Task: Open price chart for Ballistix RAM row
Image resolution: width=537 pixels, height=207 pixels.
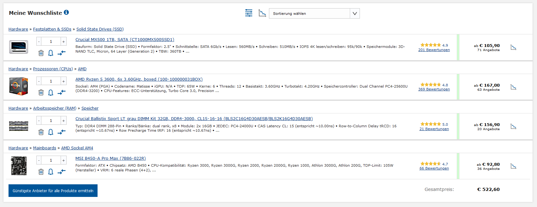Action: pyautogui.click(x=514, y=127)
